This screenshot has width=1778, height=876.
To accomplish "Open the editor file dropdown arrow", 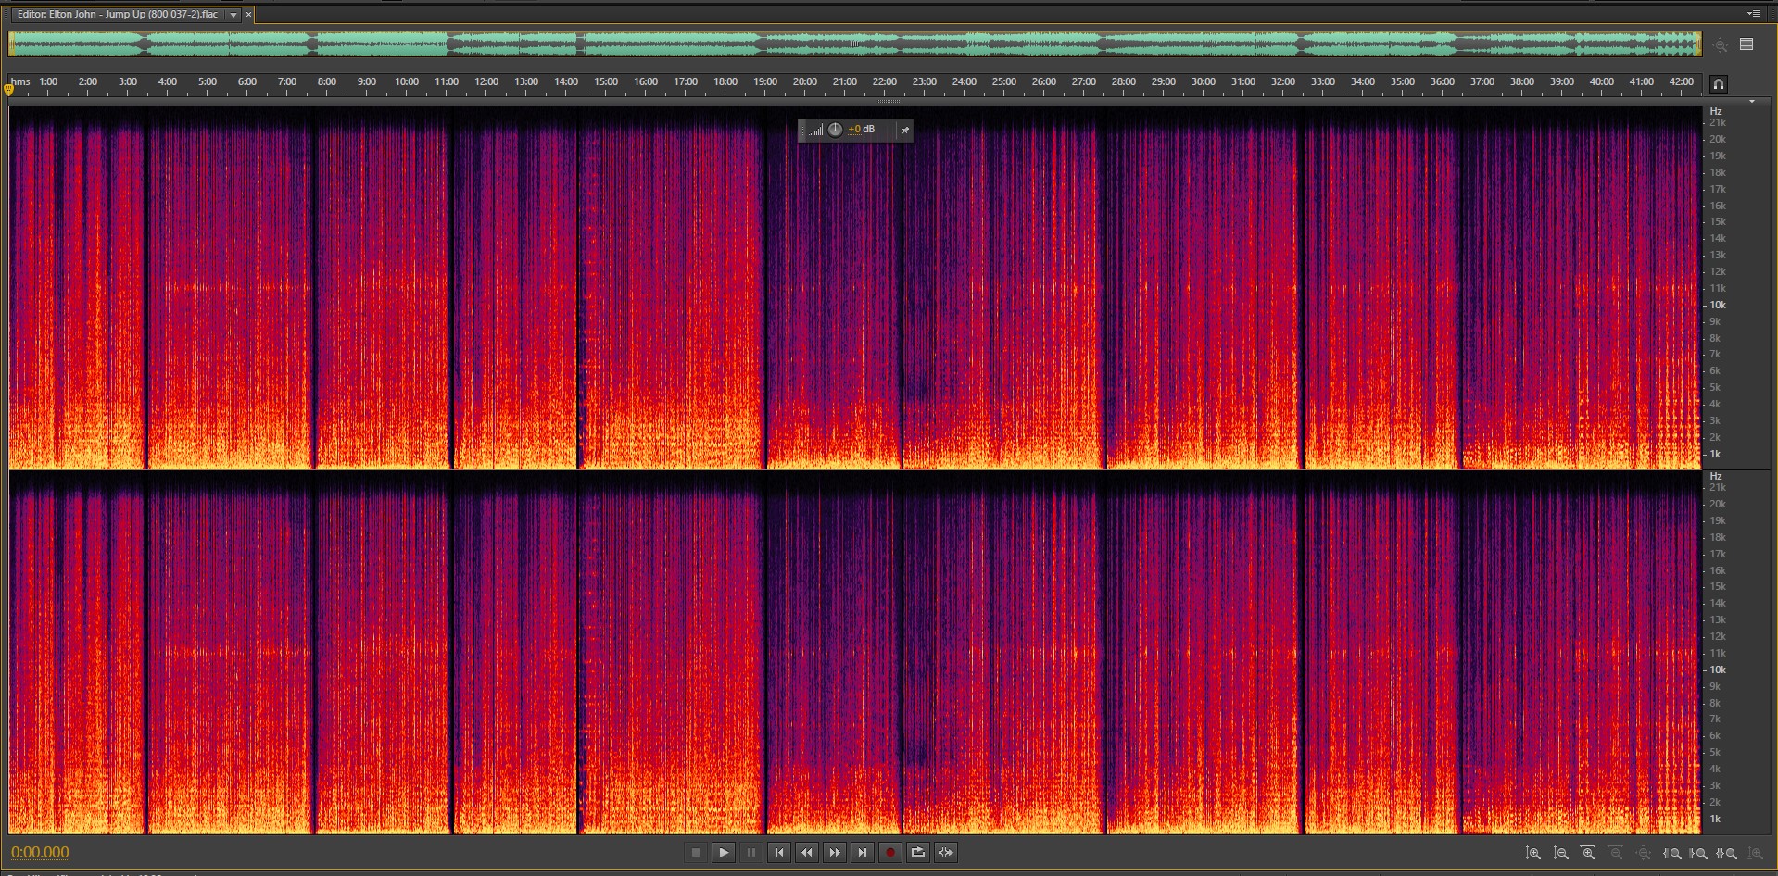I will 233,15.
